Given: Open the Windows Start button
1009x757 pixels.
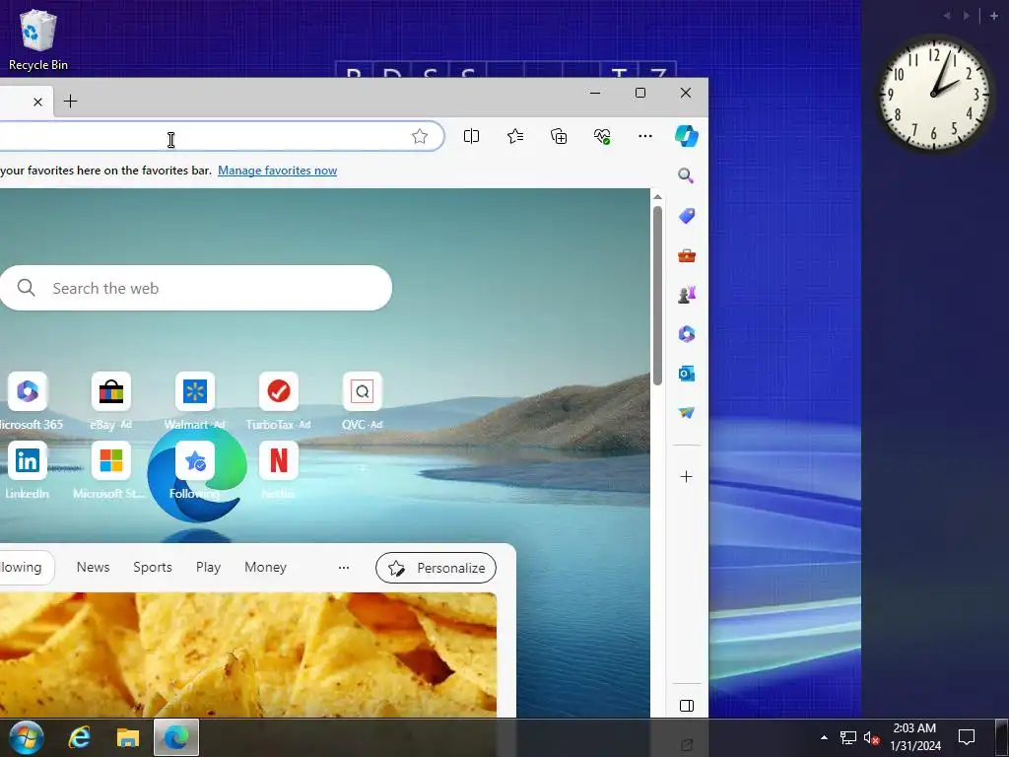Looking at the screenshot, I should (x=27, y=737).
